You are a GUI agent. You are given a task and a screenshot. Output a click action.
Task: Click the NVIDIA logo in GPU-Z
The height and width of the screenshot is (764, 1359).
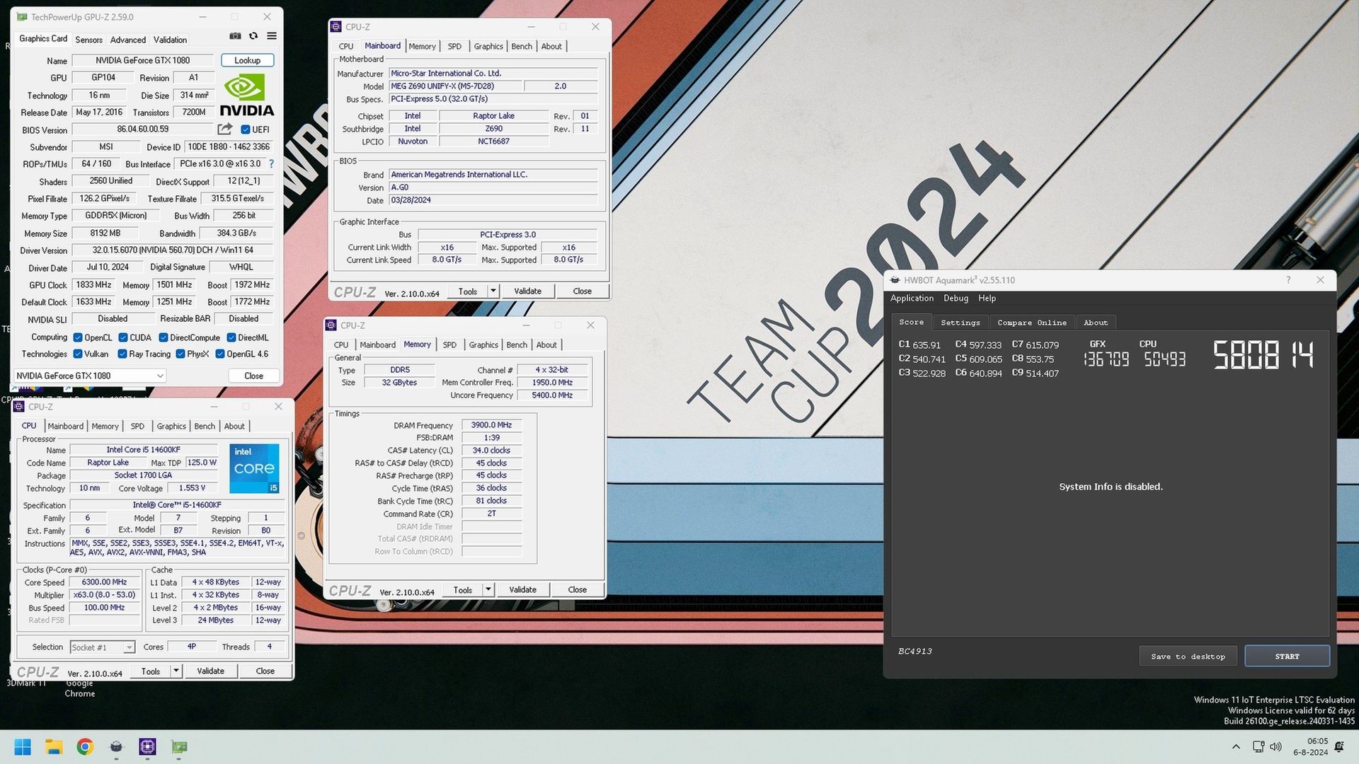pyautogui.click(x=247, y=95)
